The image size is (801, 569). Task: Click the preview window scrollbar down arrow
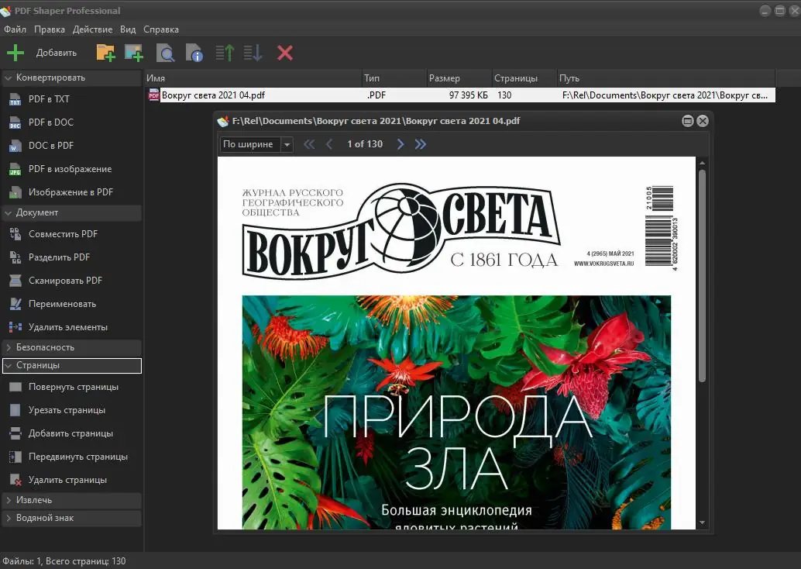[702, 521]
